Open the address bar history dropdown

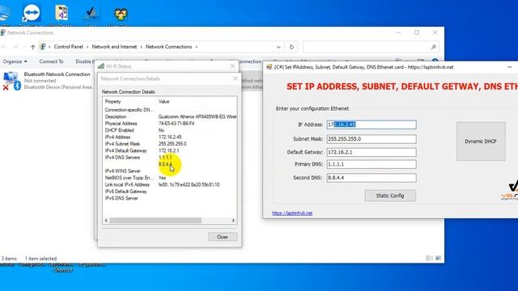click(x=278, y=47)
